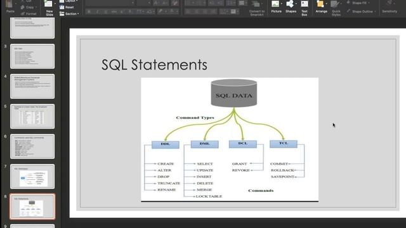Select slide 5 table thumbnail
The image size is (406, 228).
32,117
